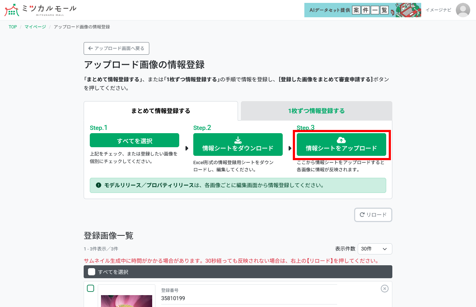Click the reload icon on the リロード button
Screen dimensions: 476x307
pyautogui.click(x=362, y=215)
